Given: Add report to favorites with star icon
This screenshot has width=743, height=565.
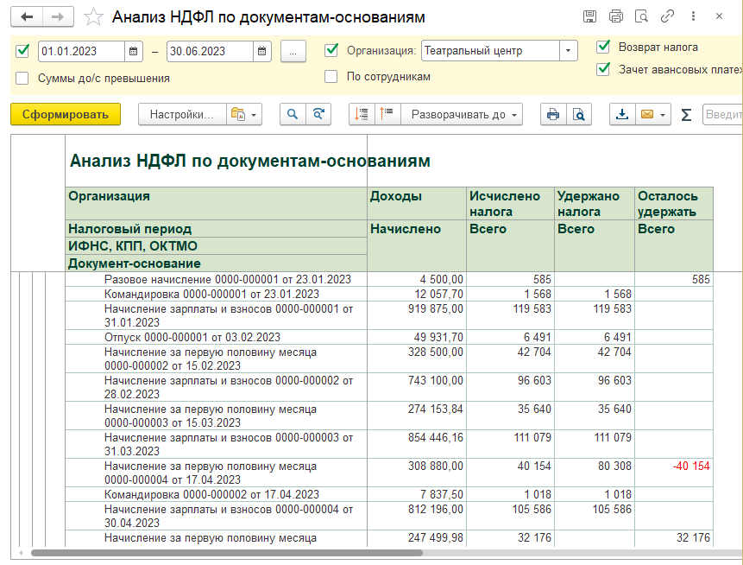Looking at the screenshot, I should tap(93, 17).
